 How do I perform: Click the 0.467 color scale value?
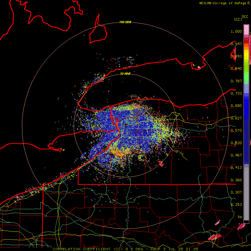(236, 155)
